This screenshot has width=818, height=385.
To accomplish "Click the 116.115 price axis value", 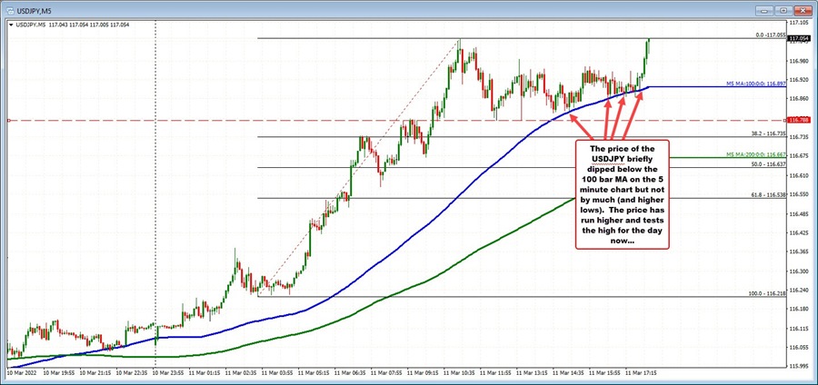I will 800,328.
